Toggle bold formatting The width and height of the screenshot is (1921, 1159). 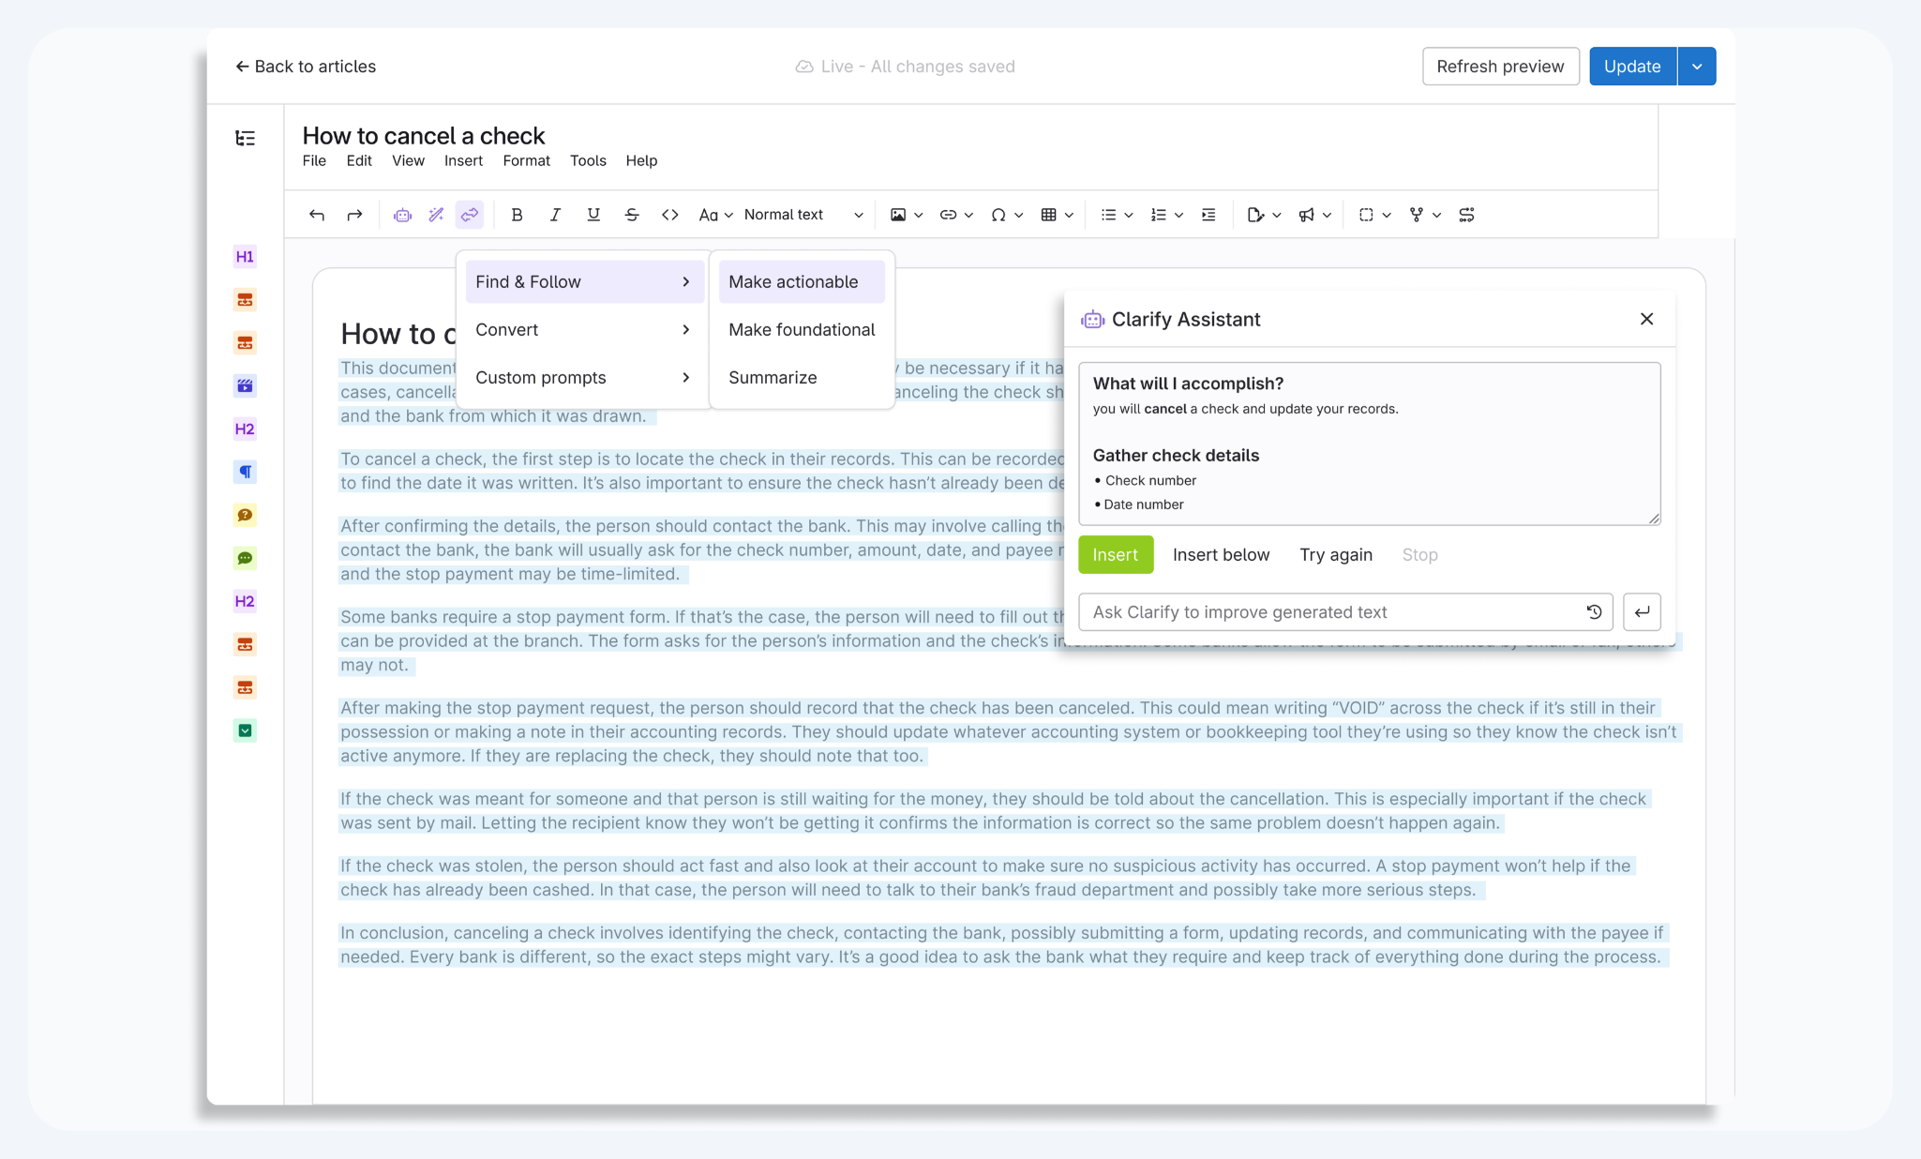point(517,215)
